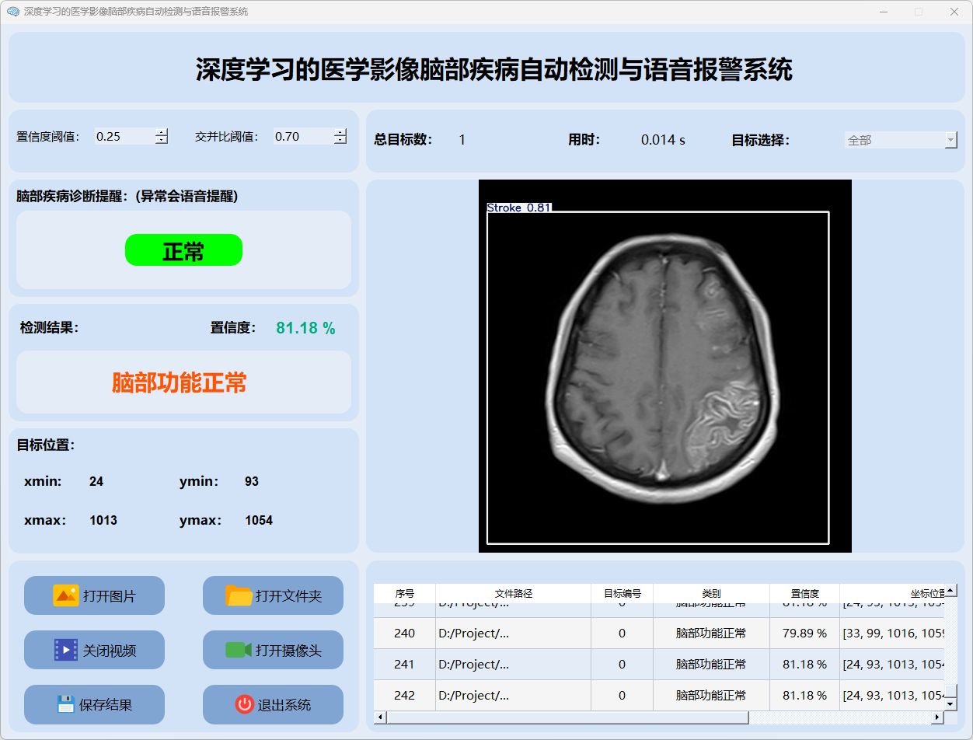The width and height of the screenshot is (973, 740).
Task: Decrease the 交并比阈值 value with down arrow
Action: (340, 141)
